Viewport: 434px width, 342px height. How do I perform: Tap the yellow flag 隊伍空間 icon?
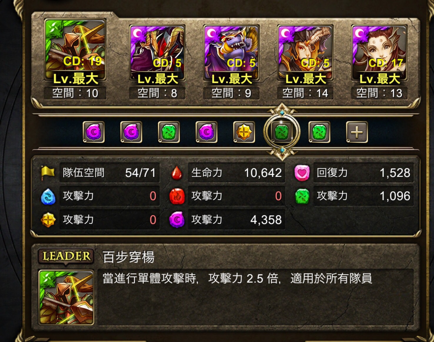[48, 172]
